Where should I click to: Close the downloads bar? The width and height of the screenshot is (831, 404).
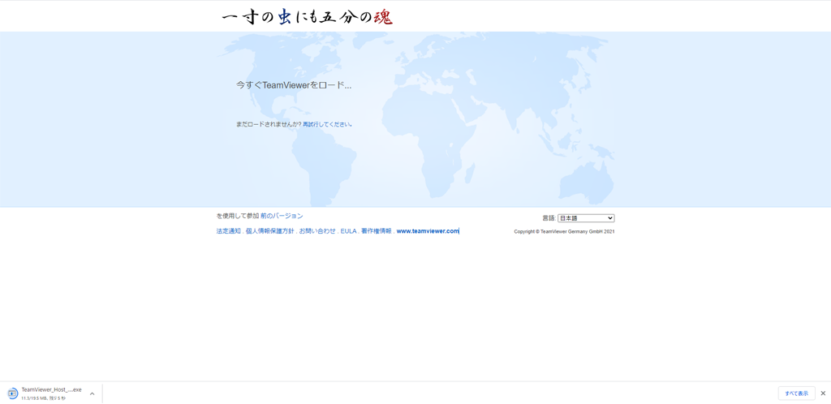pyautogui.click(x=823, y=393)
